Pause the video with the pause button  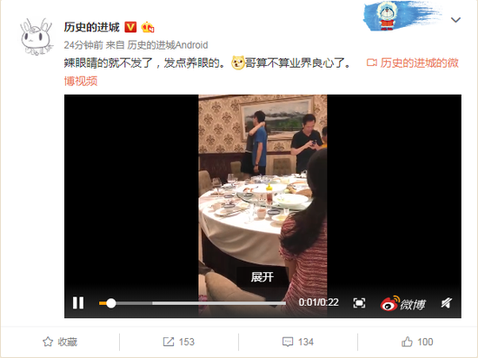(78, 303)
